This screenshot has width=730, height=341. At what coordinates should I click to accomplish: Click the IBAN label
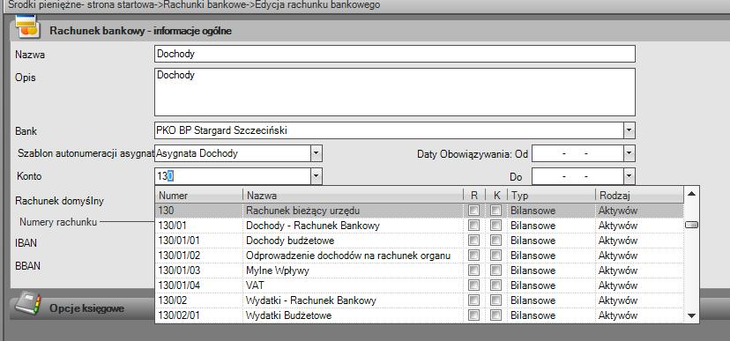26,243
